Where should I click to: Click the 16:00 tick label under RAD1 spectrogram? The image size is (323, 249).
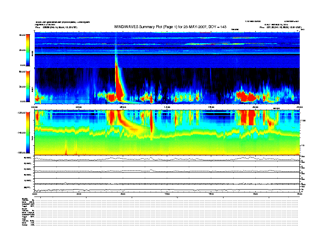[x=211, y=107]
